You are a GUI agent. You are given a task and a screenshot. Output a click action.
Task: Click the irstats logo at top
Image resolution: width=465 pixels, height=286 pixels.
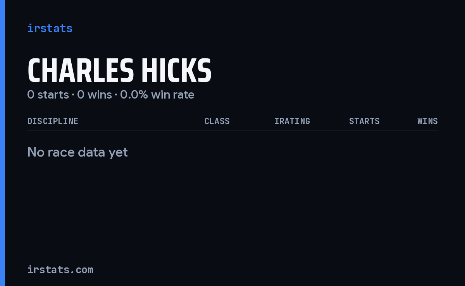50,28
